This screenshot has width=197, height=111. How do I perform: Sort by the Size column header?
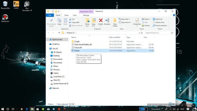coord(149,37)
